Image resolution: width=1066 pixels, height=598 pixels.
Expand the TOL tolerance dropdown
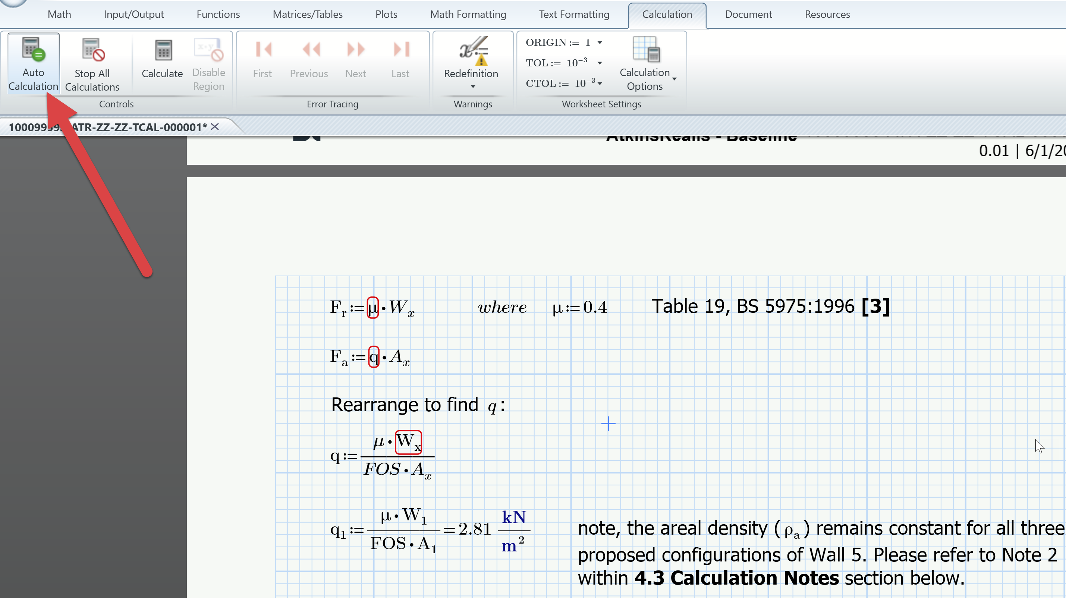(600, 63)
